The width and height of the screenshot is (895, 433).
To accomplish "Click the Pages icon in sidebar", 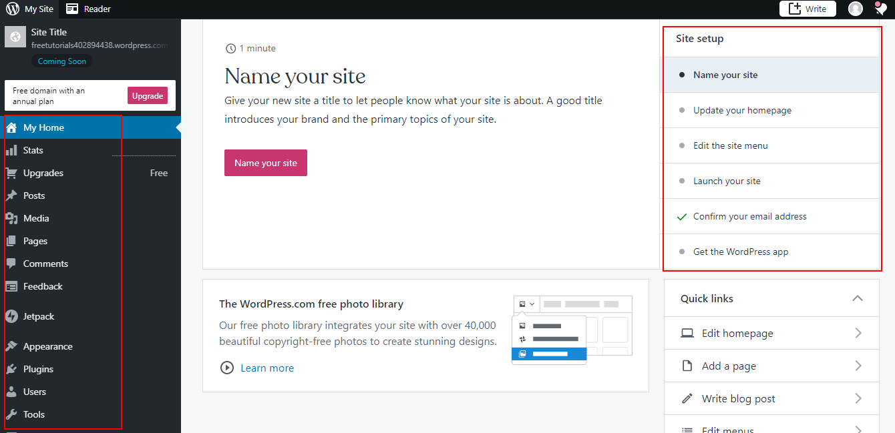I will [11, 241].
